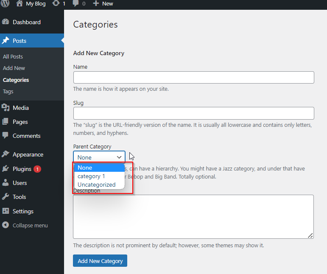Open the Plugins menu label
The image size is (327, 274).
[x=22, y=169]
